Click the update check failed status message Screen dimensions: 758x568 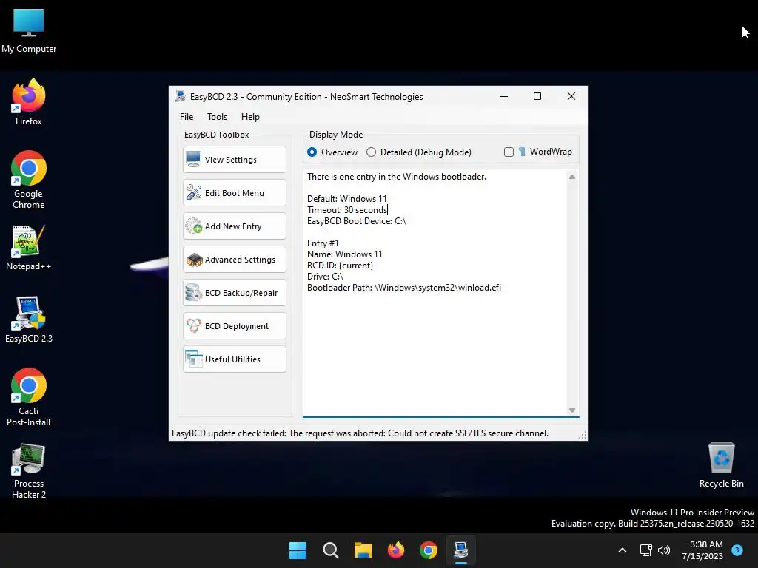pos(360,433)
